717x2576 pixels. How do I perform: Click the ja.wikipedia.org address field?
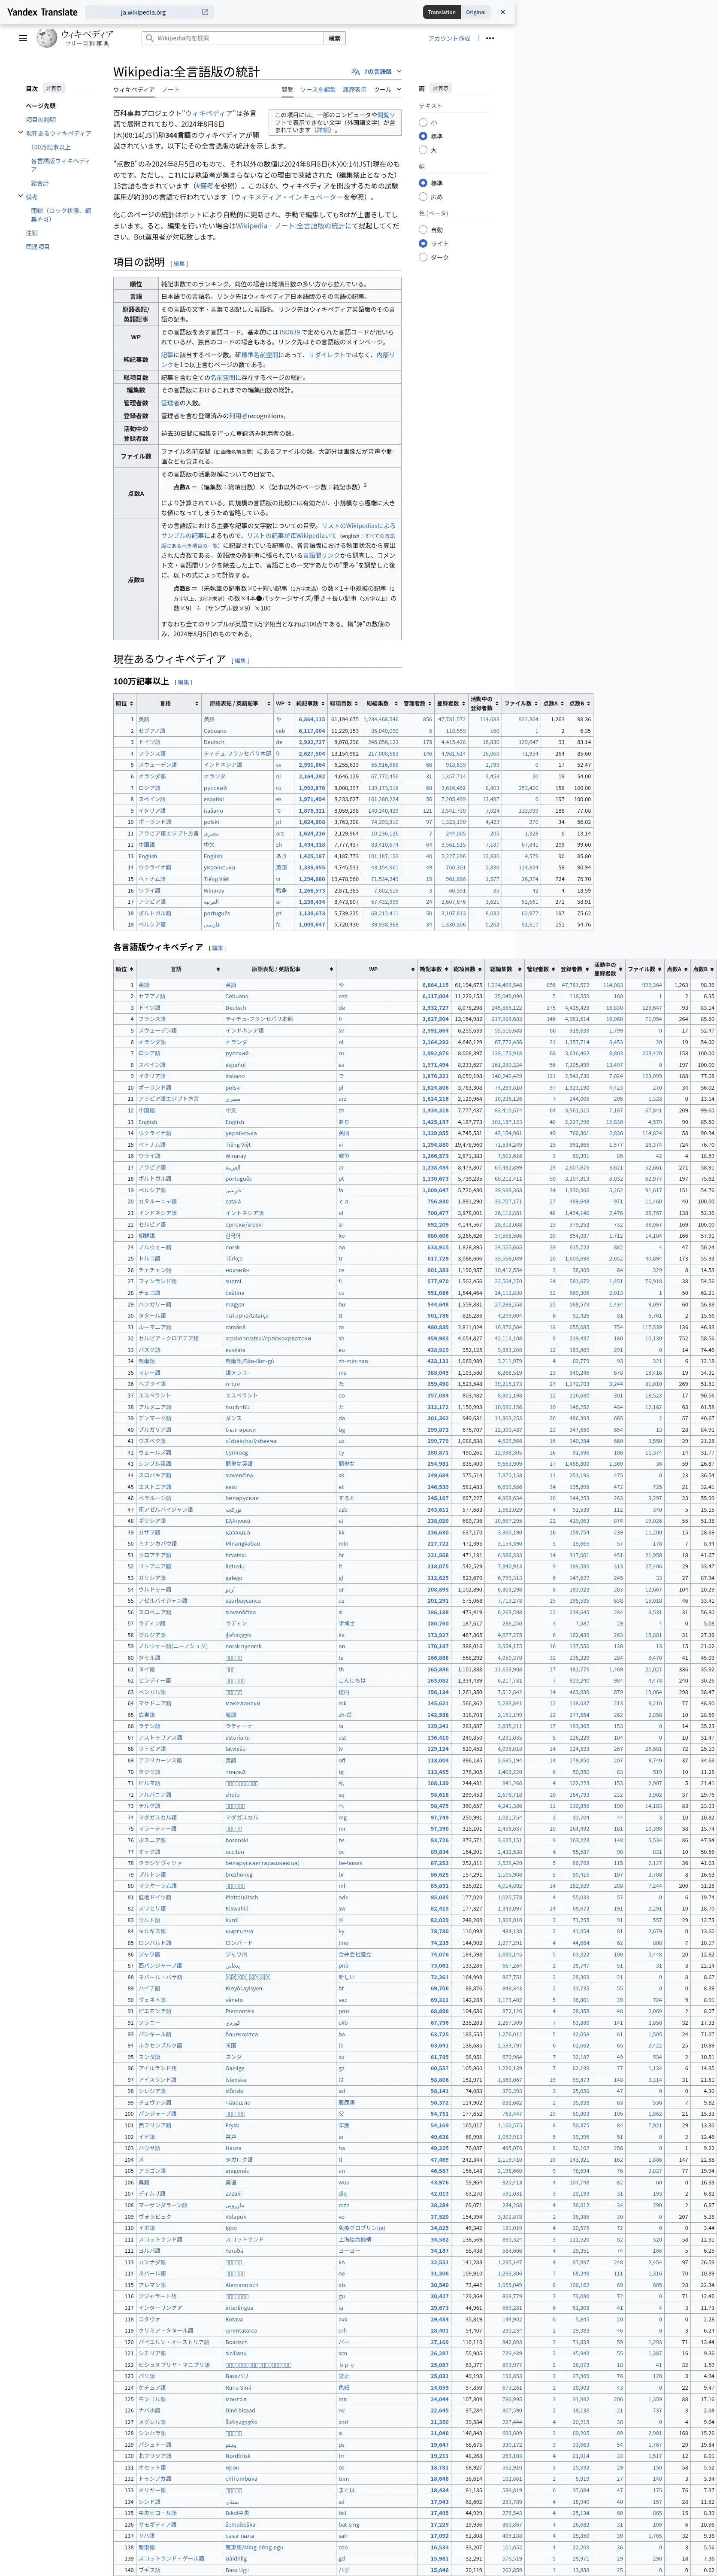[148, 12]
